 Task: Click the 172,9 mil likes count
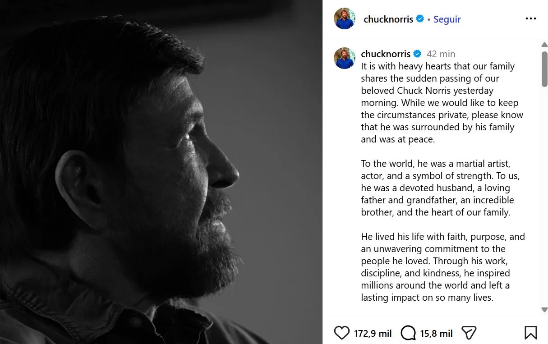[x=373, y=333]
